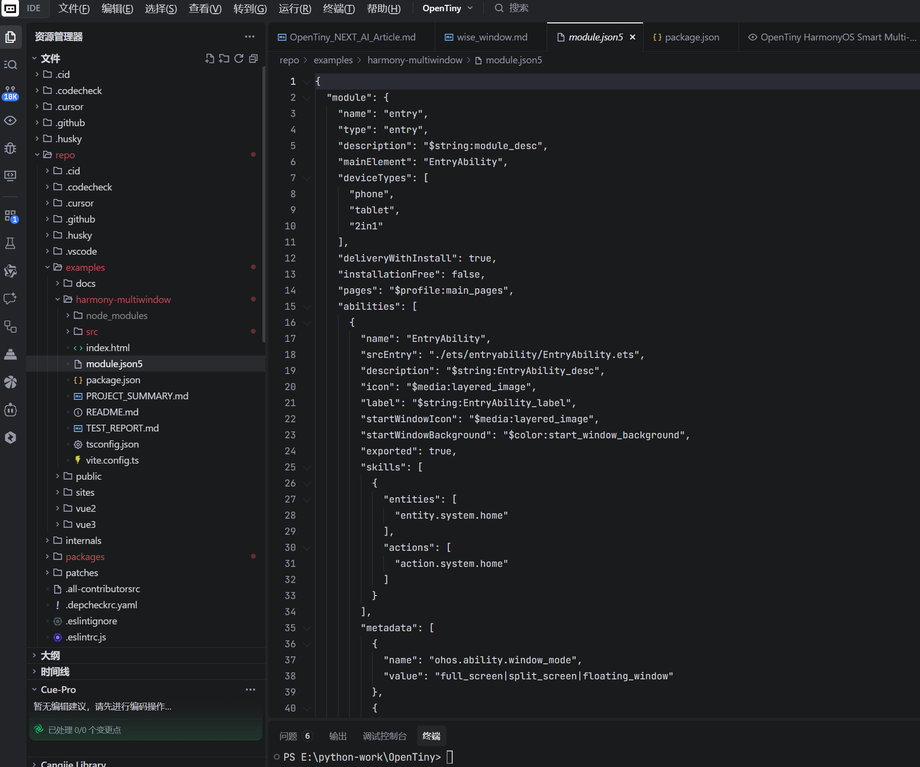Collapse the Cue-Pro section
The height and width of the screenshot is (767, 920).
point(34,690)
